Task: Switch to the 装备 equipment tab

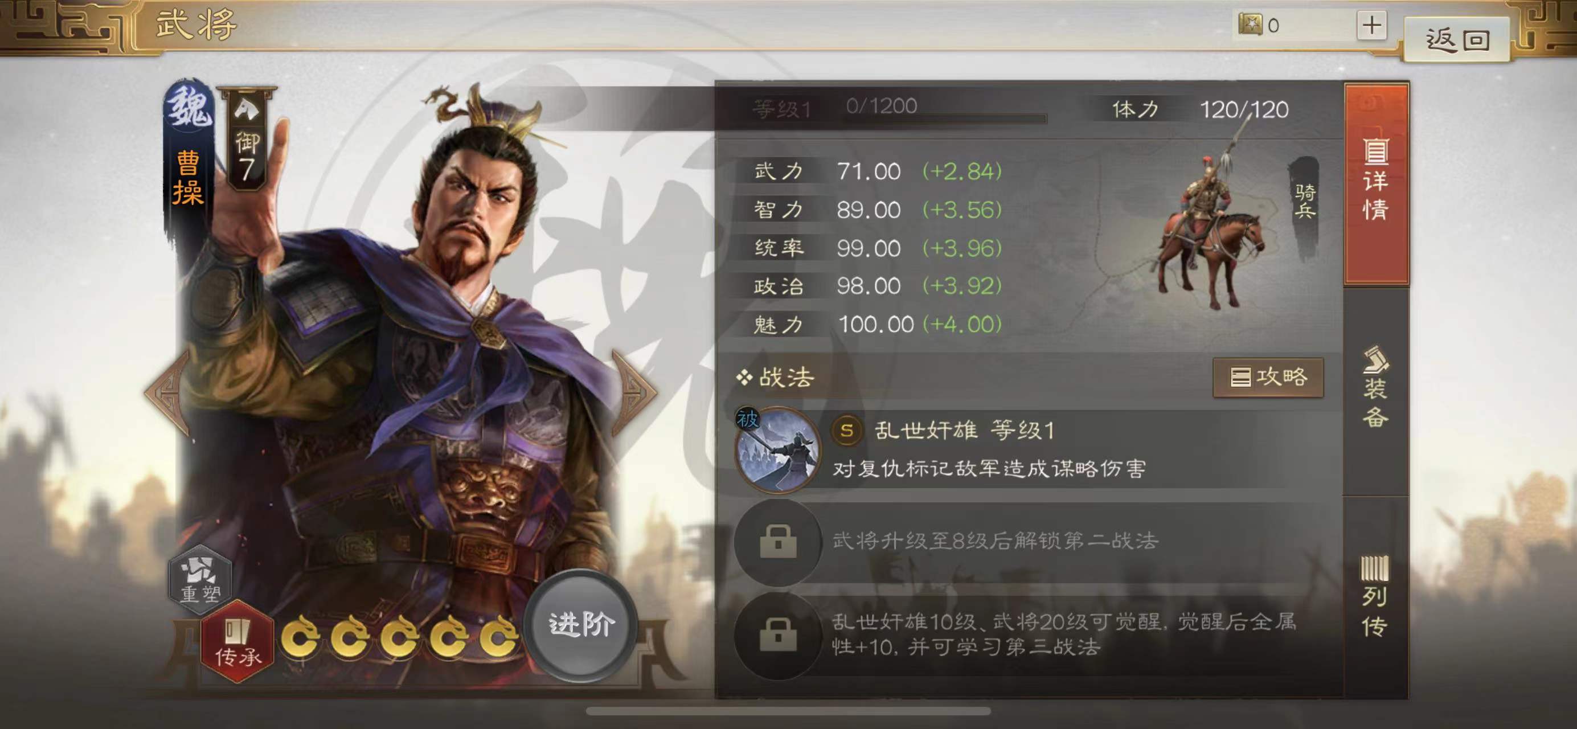Action: point(1376,388)
